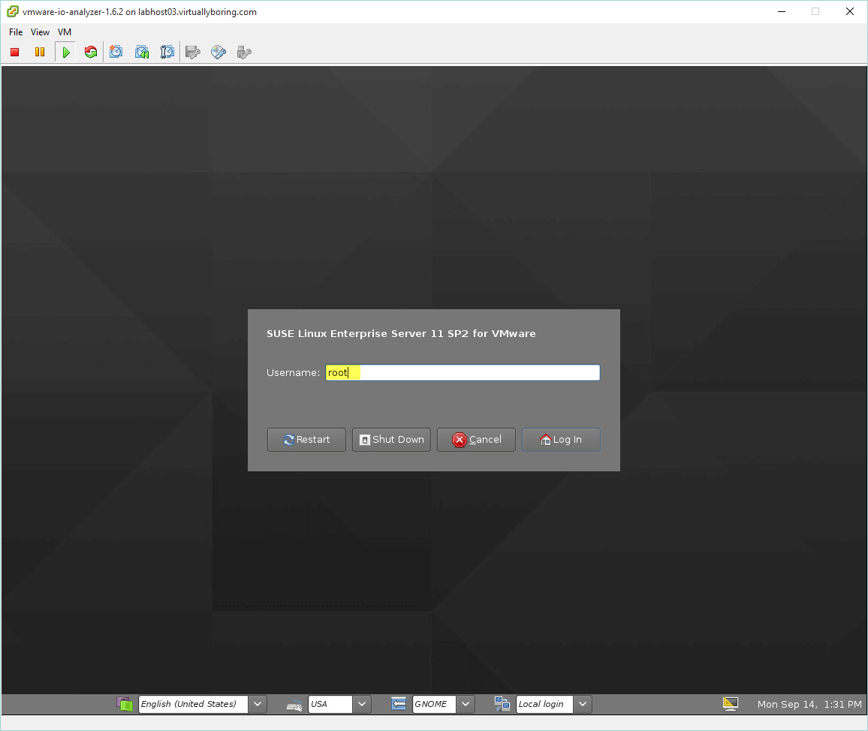The width and height of the screenshot is (868, 731).
Task: Take a snapshot of the virtual machine
Action: pos(116,52)
